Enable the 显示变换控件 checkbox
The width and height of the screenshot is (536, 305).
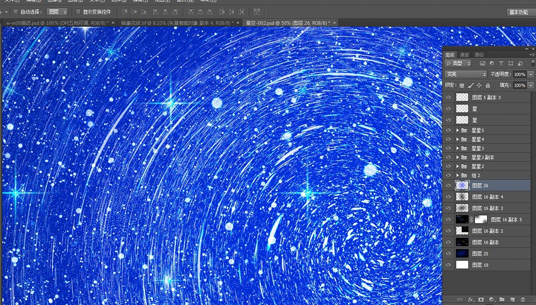(x=78, y=12)
